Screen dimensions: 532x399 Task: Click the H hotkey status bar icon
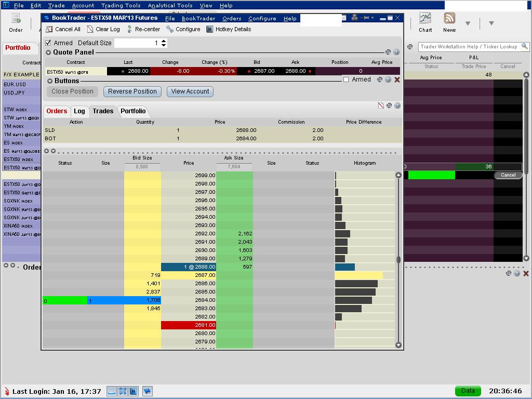(134, 391)
